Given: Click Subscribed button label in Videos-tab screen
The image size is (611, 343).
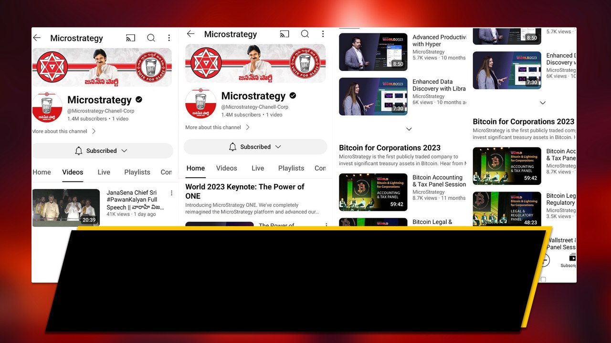Looking at the screenshot, I should pyautogui.click(x=101, y=151).
